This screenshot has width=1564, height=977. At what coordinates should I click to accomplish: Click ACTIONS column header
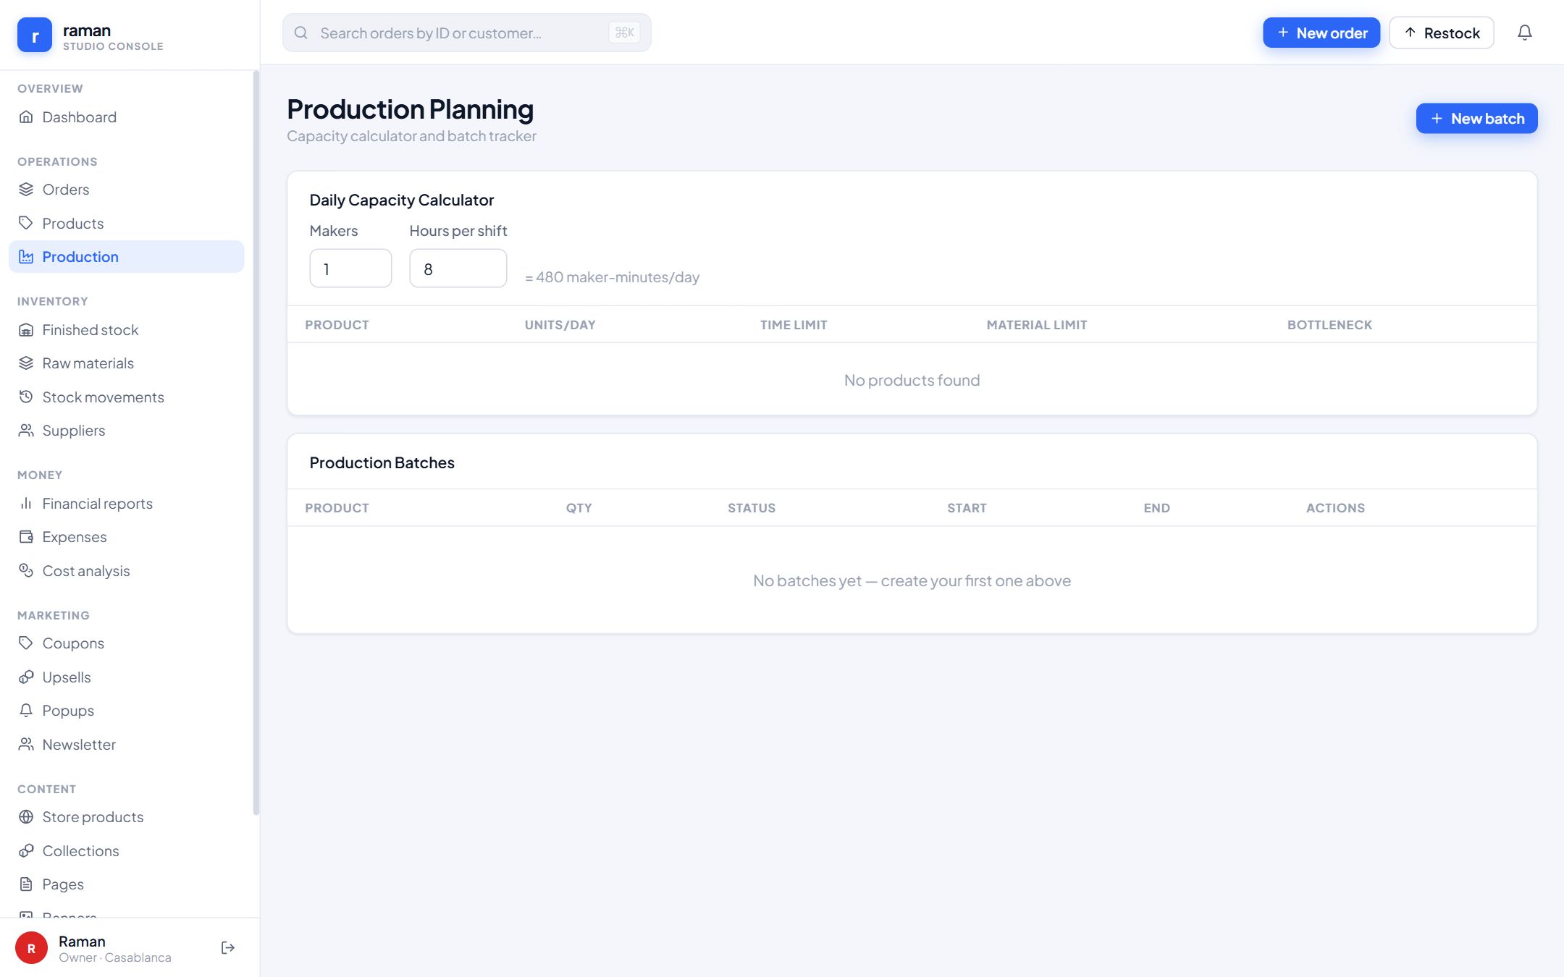pyautogui.click(x=1335, y=508)
